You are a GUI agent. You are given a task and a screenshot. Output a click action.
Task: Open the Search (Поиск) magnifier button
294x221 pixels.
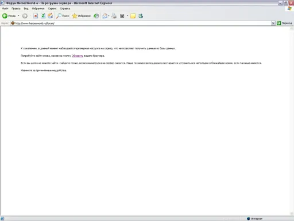63,16
